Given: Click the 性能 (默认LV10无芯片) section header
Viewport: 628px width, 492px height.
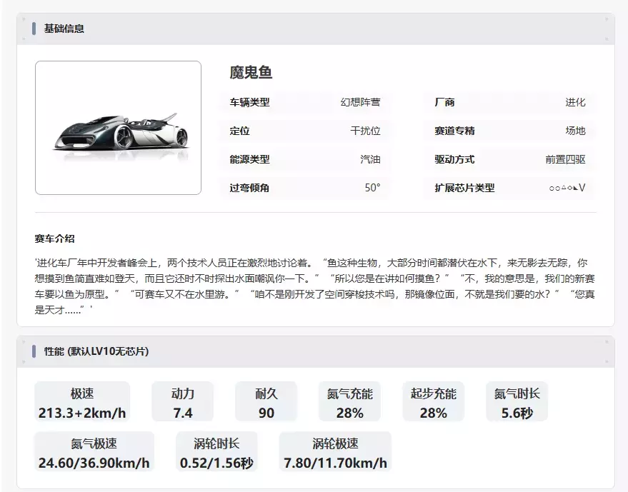Looking at the screenshot, I should click(96, 351).
